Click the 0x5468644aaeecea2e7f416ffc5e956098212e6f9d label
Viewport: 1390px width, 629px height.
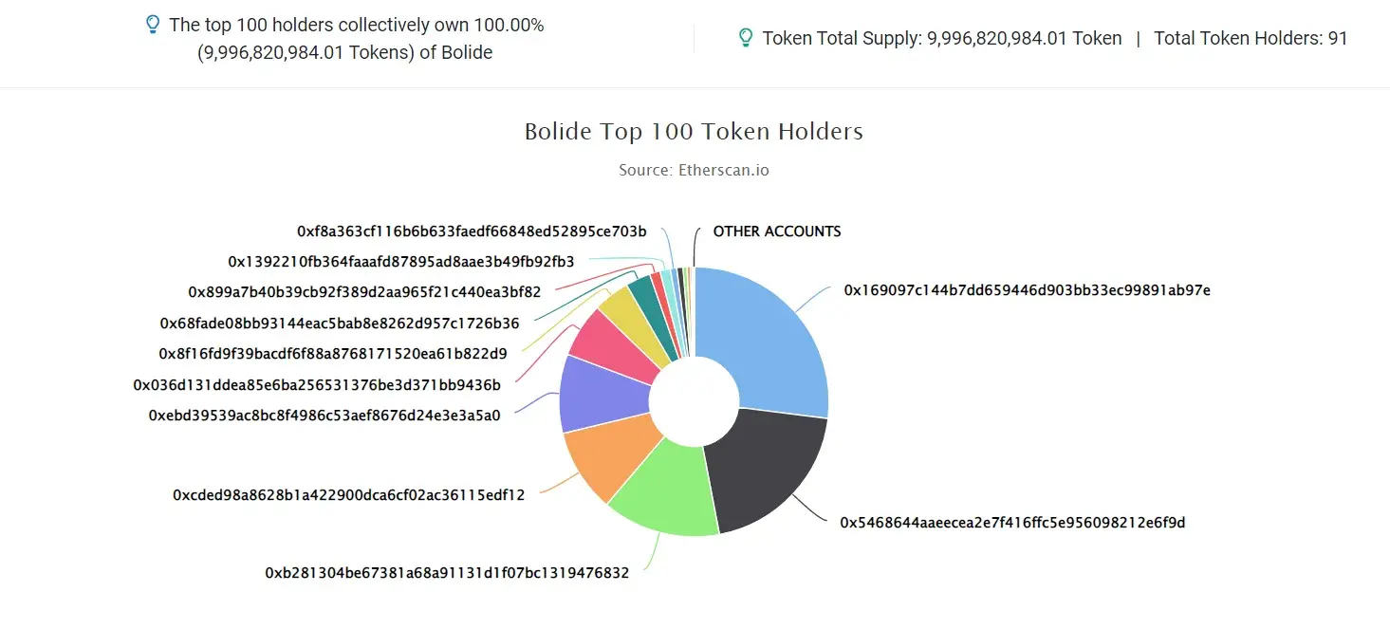[1012, 523]
